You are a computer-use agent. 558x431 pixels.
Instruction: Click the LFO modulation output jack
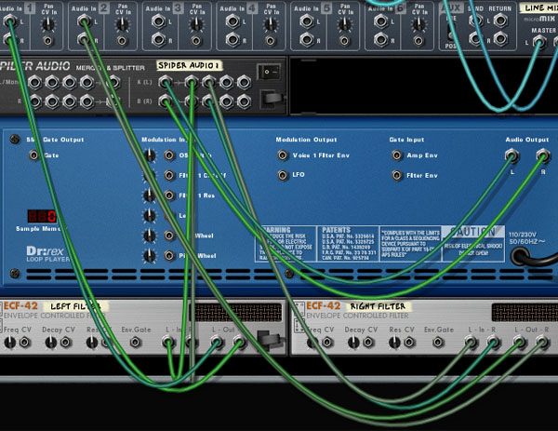[282, 174]
